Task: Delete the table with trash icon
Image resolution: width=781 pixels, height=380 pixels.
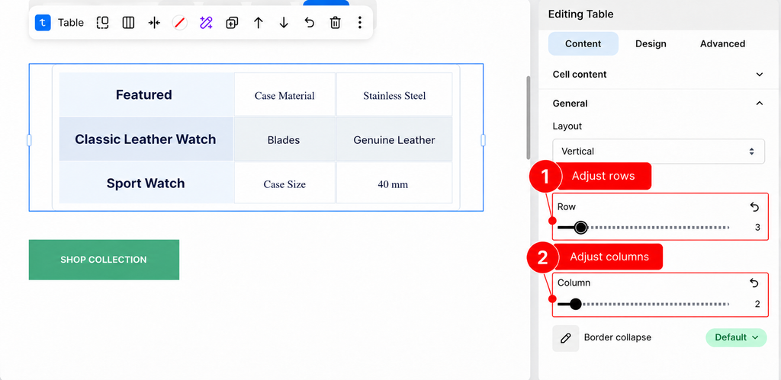Action: (336, 22)
